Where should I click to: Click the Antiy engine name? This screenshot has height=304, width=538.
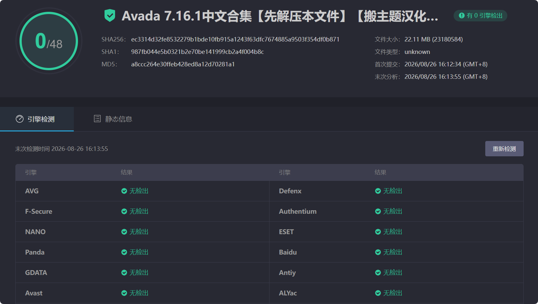tap(287, 273)
